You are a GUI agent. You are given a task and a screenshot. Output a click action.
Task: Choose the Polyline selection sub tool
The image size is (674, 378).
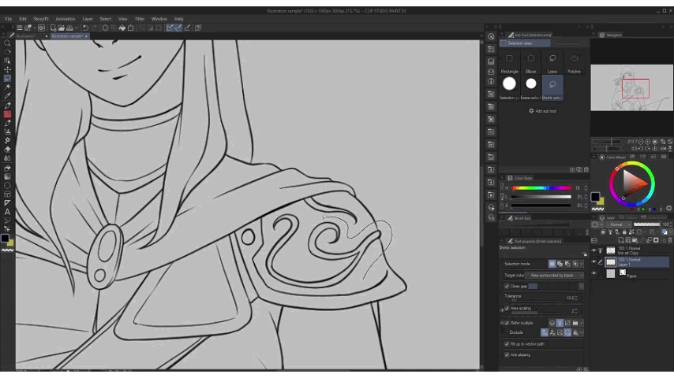[x=574, y=59]
